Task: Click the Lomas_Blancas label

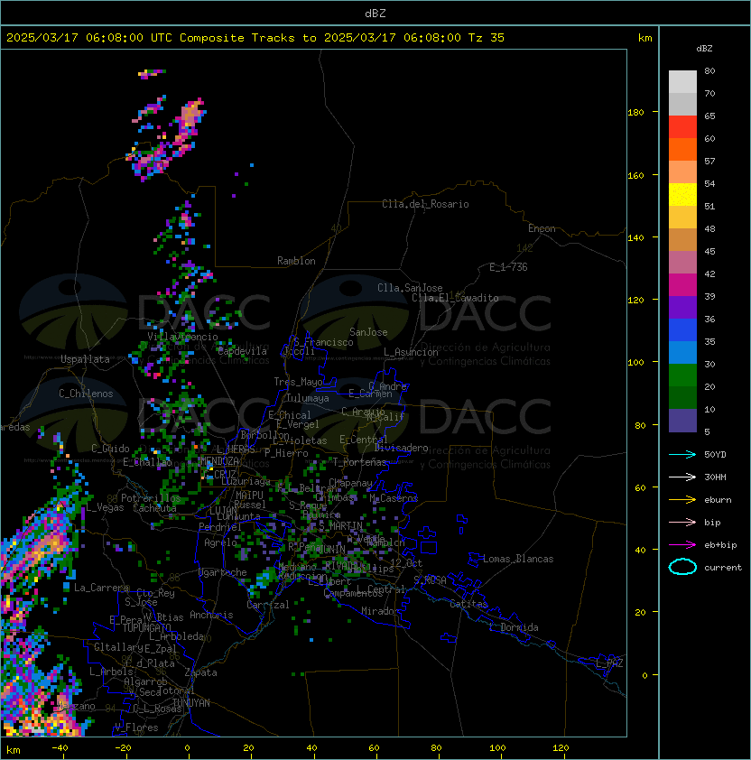Action: tap(518, 559)
